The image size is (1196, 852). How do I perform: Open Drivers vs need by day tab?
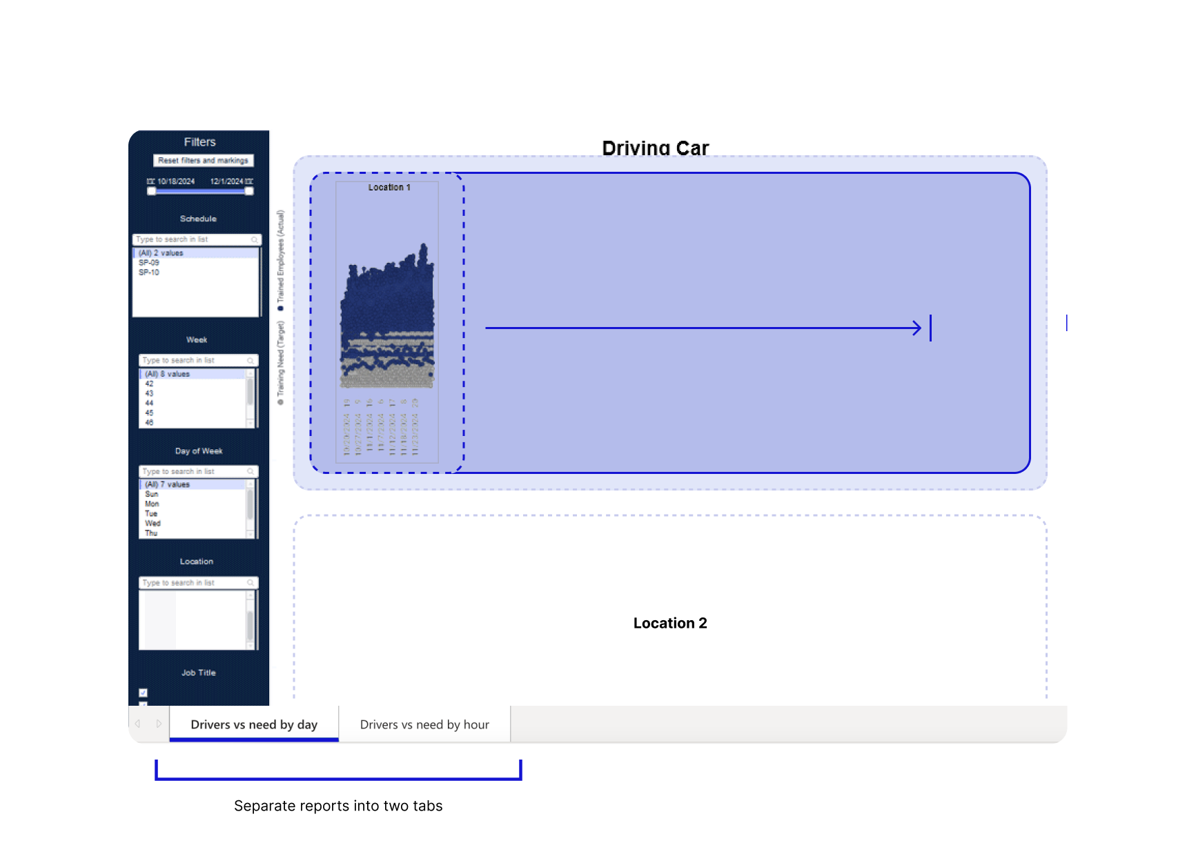(254, 724)
